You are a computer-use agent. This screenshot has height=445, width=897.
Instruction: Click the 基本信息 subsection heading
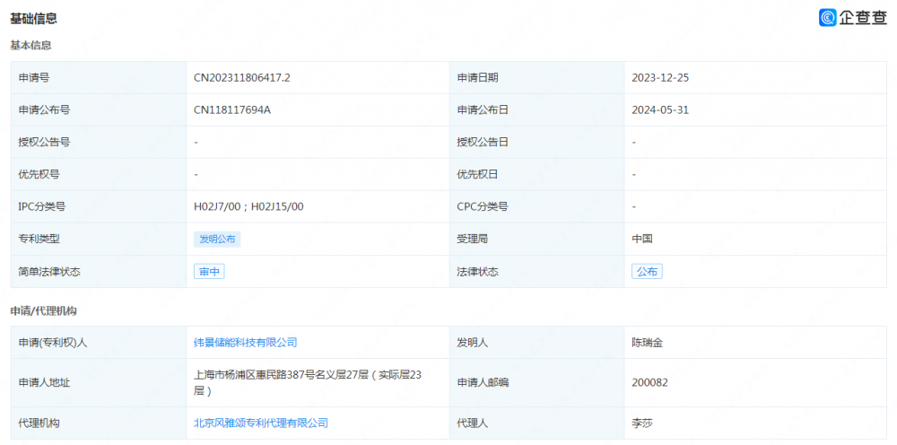(x=30, y=45)
